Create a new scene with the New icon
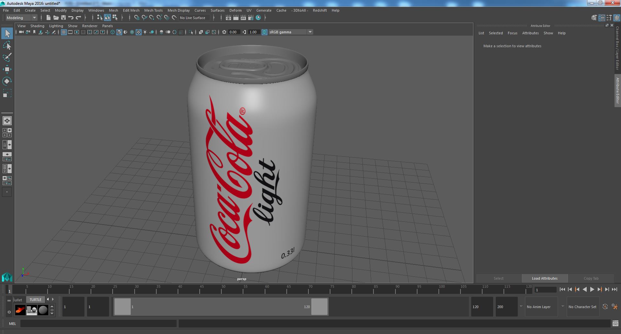Image resolution: width=621 pixels, height=334 pixels. click(x=48, y=18)
